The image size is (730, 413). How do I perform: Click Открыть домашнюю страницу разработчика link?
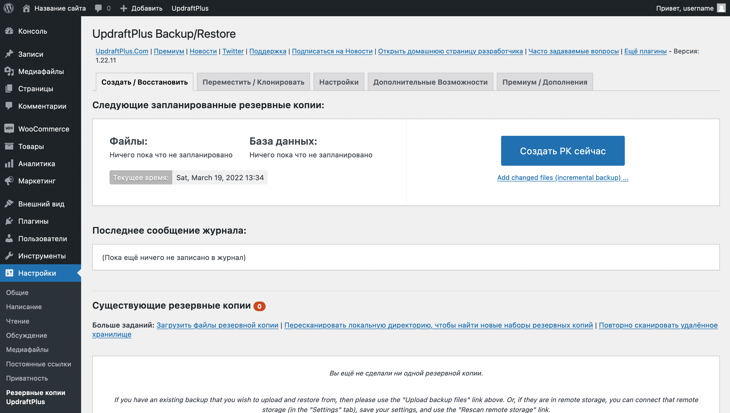point(450,51)
